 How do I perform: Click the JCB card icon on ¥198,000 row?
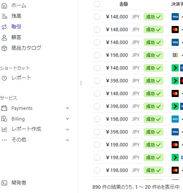tap(175, 55)
